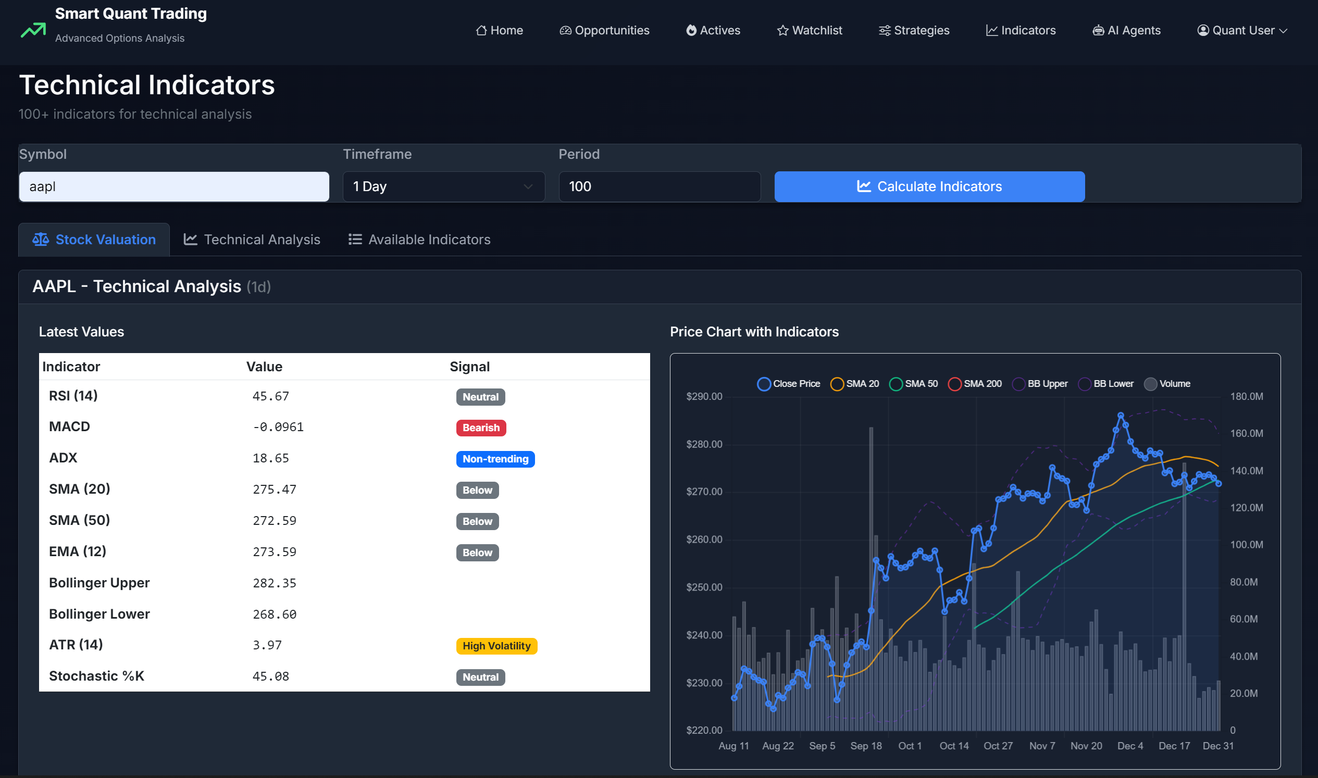The width and height of the screenshot is (1318, 778).
Task: Click the Watchlist star icon
Action: 782,30
